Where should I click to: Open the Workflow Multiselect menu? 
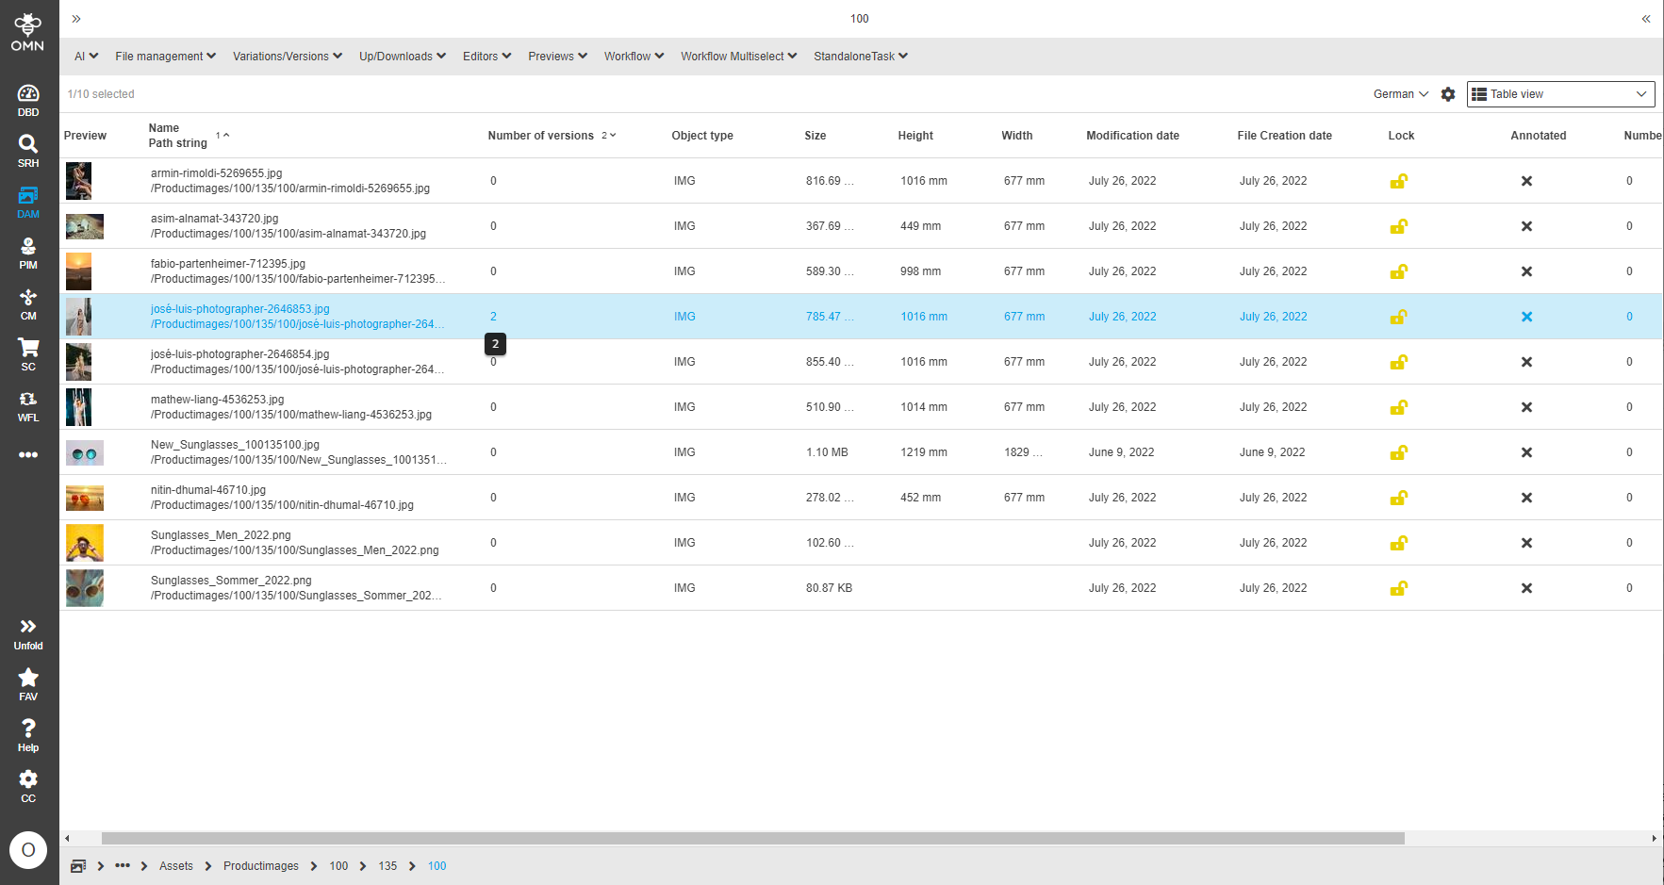click(x=738, y=56)
